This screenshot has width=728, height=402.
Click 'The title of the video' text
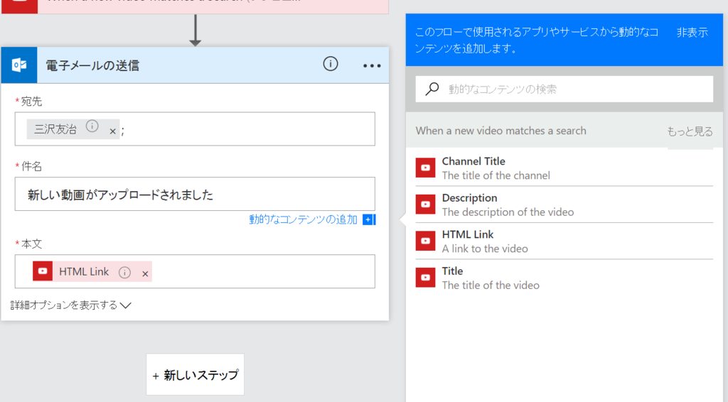pyautogui.click(x=491, y=285)
